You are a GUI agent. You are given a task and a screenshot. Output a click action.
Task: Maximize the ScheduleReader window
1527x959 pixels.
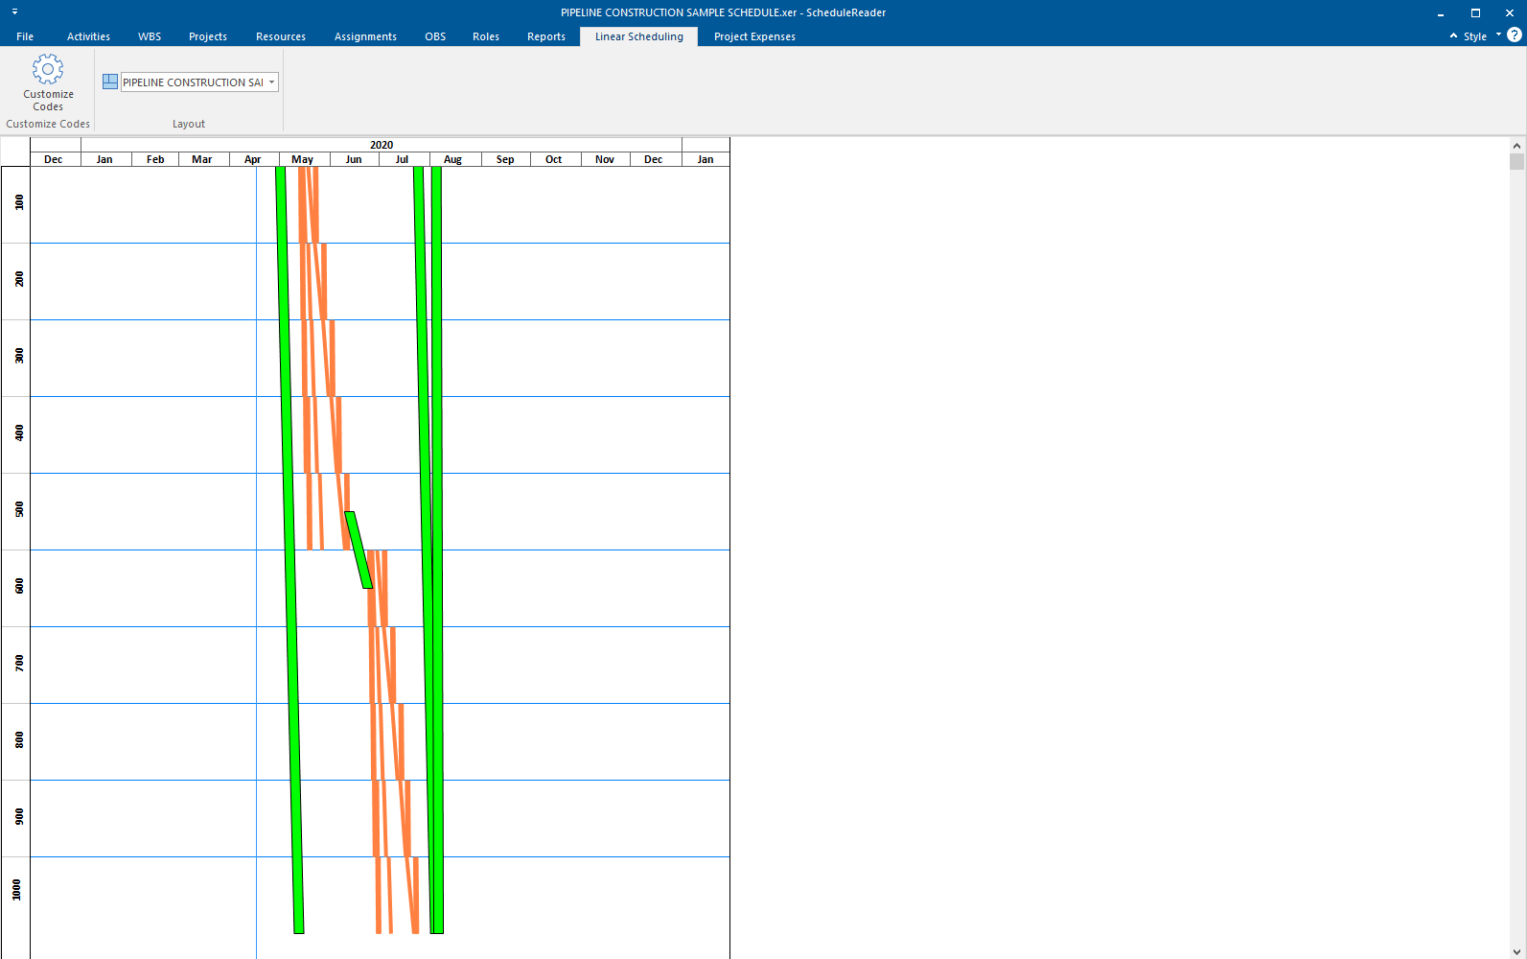[1475, 12]
